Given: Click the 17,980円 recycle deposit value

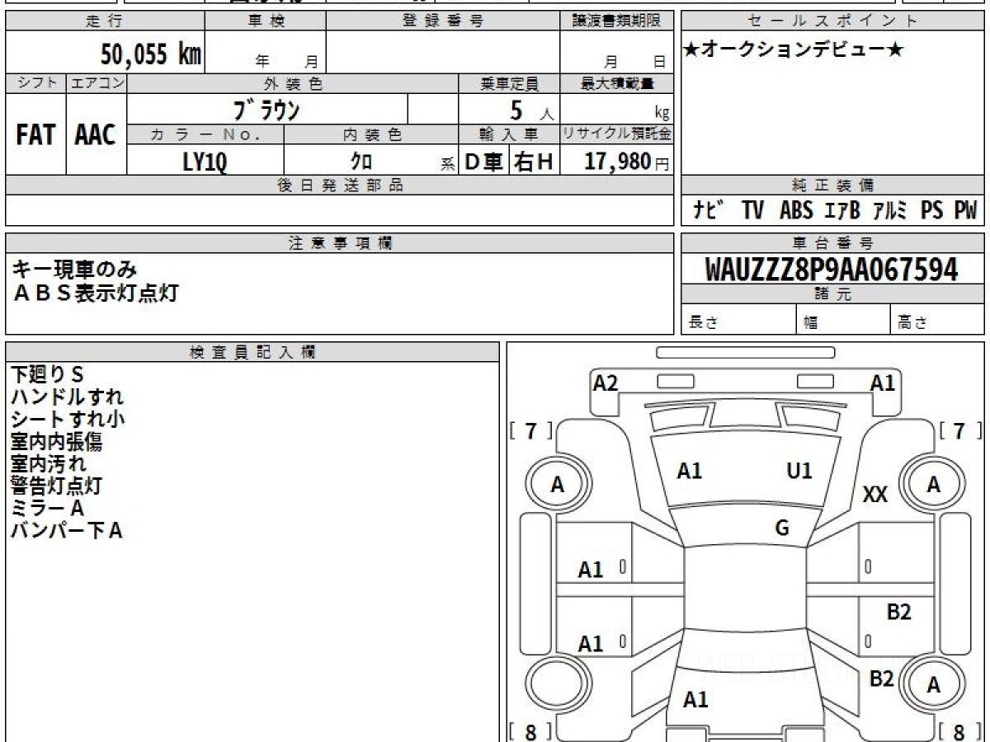Looking at the screenshot, I should 627,162.
